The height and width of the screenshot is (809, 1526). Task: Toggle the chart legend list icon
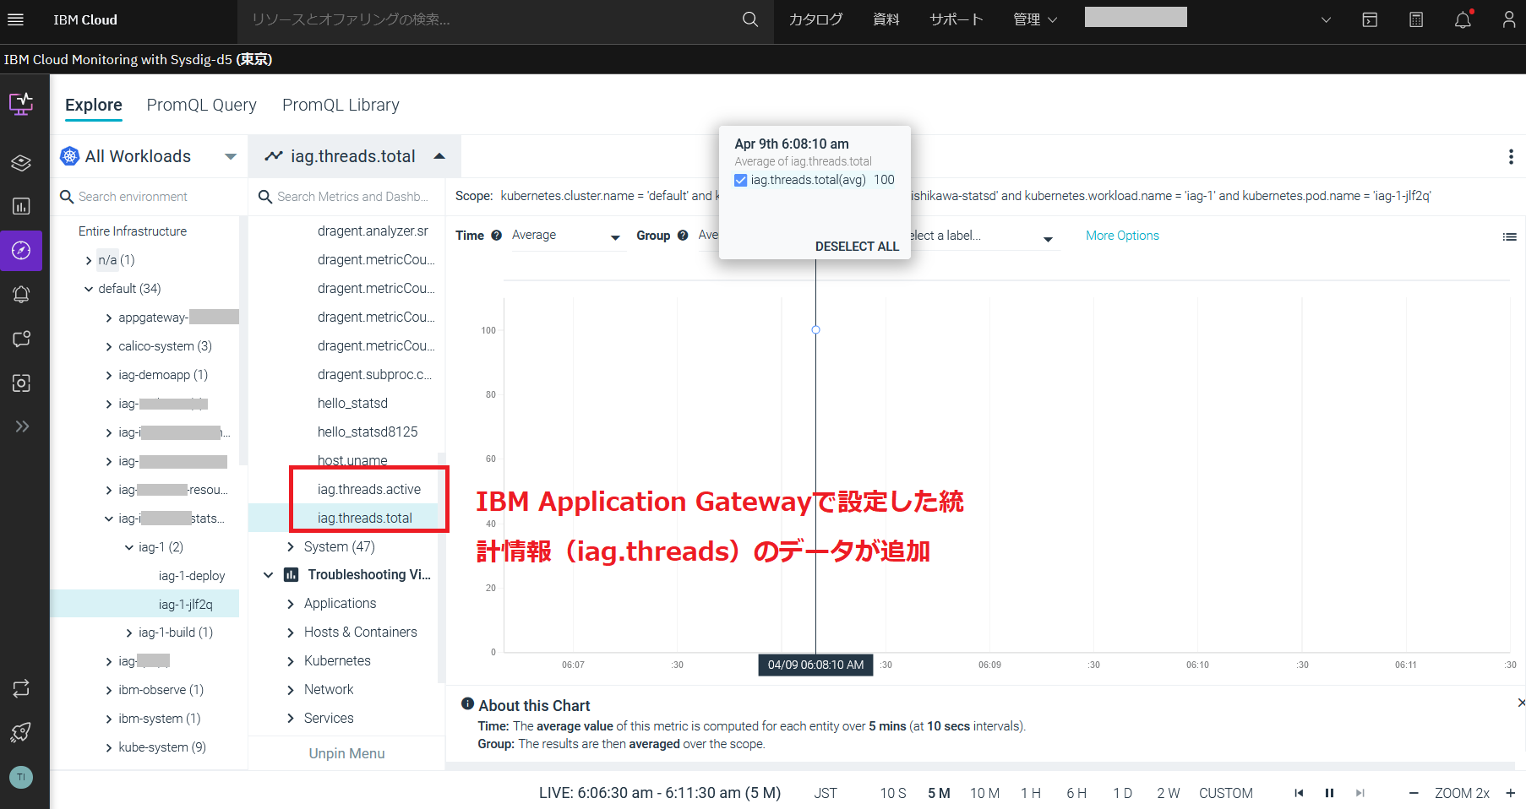(1510, 237)
